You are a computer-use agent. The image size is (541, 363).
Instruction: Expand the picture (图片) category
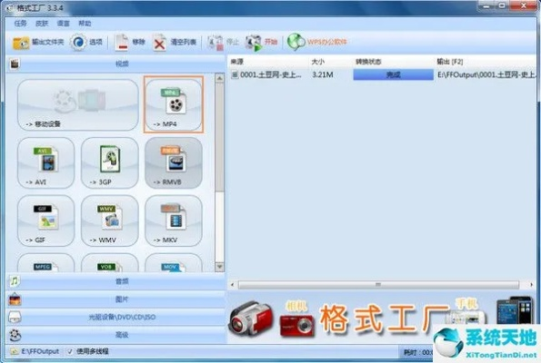pyautogui.click(x=115, y=299)
